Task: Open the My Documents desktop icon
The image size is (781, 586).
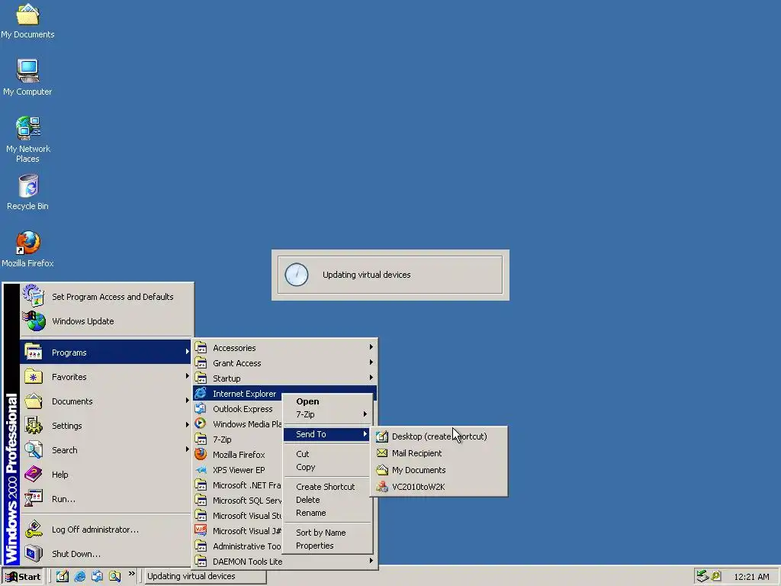Action: [27, 21]
